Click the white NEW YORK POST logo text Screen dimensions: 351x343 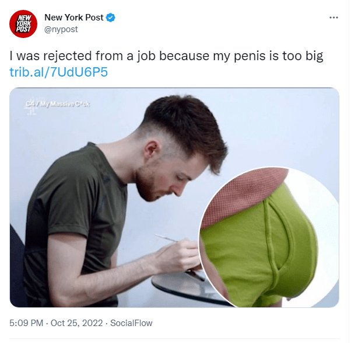pyautogui.click(x=23, y=24)
